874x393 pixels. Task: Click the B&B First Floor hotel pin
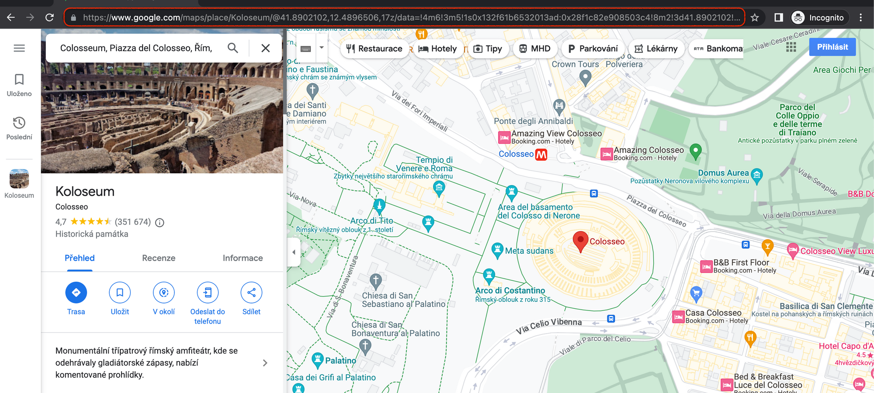pyautogui.click(x=706, y=266)
